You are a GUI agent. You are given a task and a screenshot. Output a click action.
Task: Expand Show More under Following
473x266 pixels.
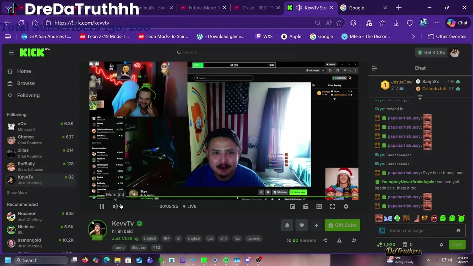pyautogui.click(x=17, y=192)
